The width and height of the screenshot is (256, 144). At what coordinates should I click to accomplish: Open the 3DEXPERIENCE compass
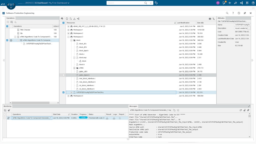[x=11, y=5]
